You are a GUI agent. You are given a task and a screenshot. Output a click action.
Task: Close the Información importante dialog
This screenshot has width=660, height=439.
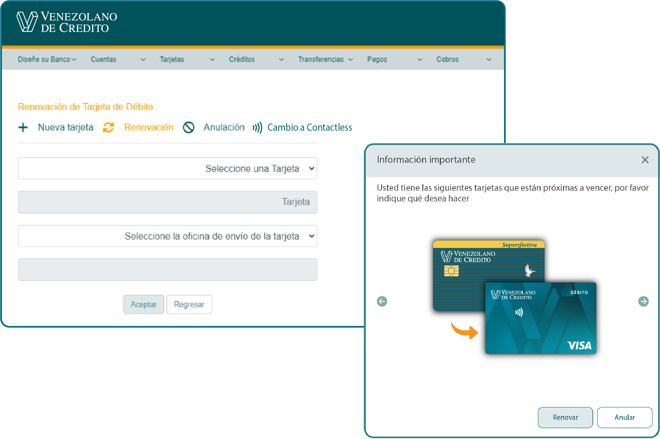(645, 160)
